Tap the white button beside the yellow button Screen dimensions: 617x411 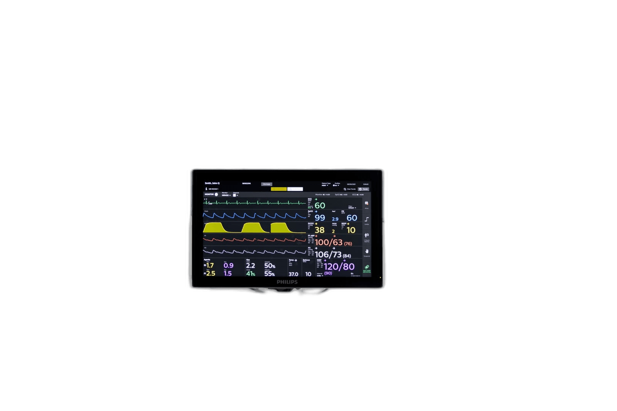click(295, 189)
